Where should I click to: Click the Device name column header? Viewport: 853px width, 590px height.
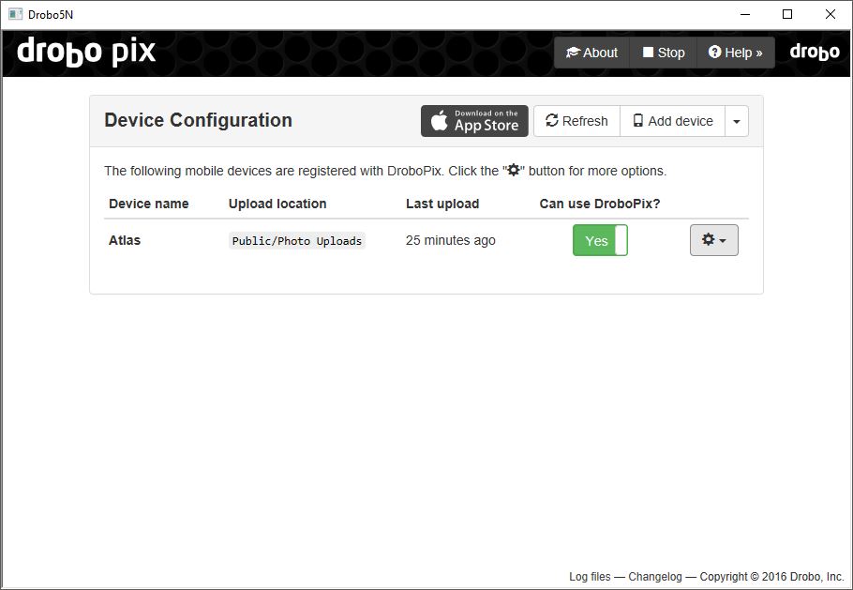tap(148, 204)
